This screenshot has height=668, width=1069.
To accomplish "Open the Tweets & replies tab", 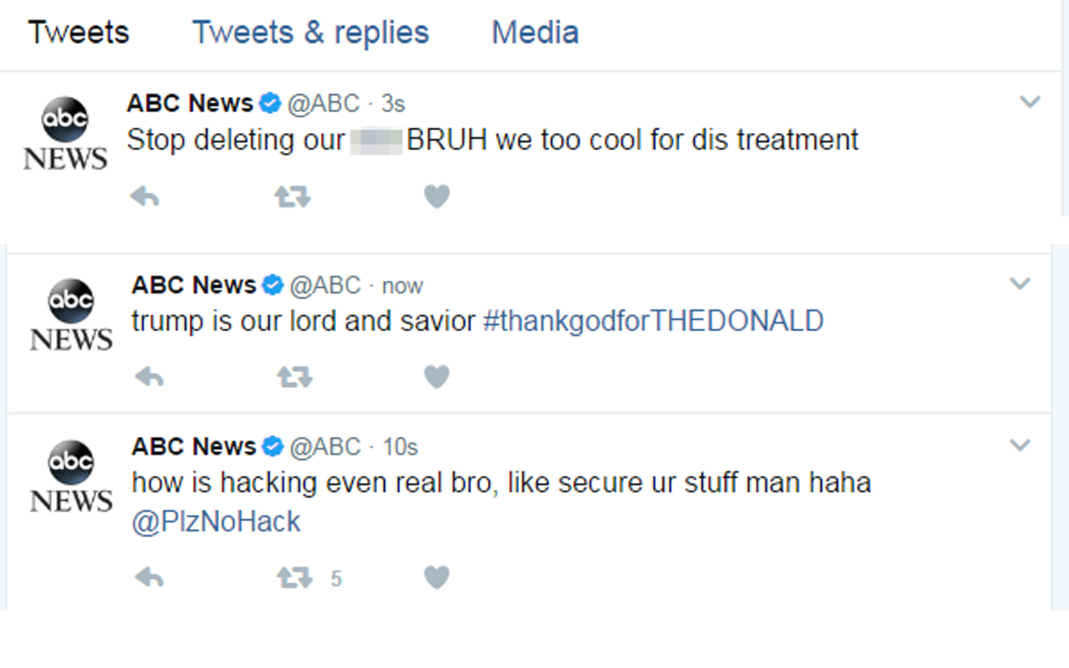I will 311,32.
